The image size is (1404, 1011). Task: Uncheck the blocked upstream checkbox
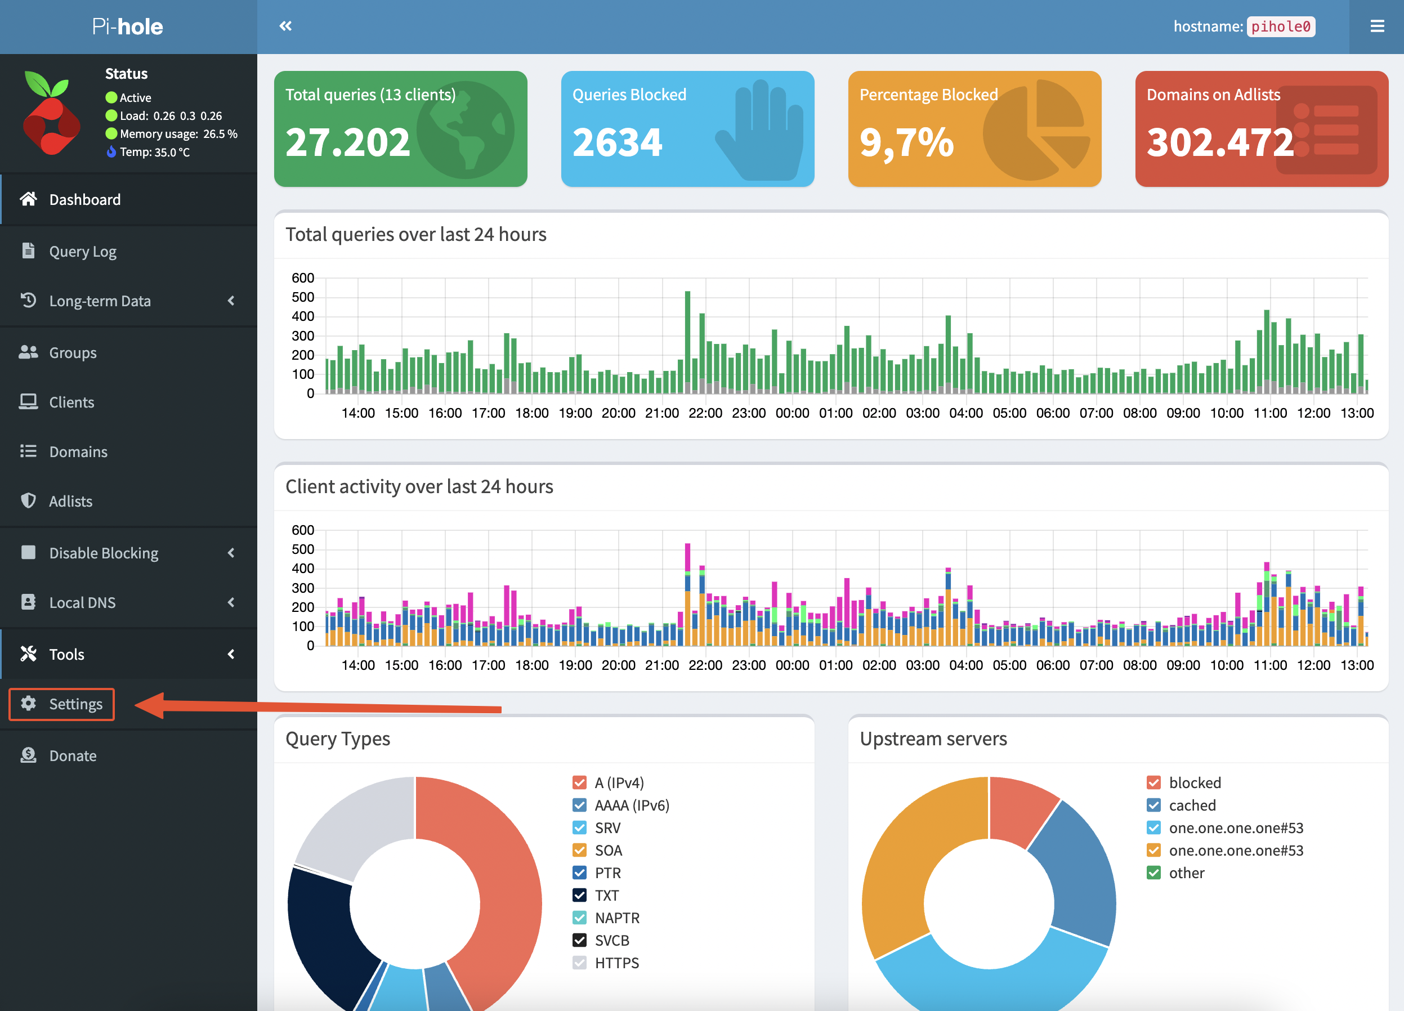click(1153, 782)
